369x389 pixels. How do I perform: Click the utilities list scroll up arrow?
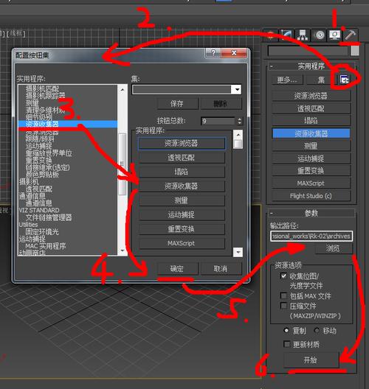pos(123,90)
